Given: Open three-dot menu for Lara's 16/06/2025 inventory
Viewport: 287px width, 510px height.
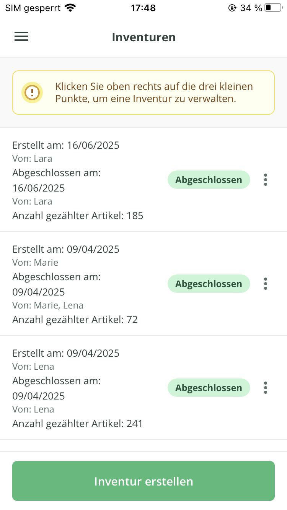Looking at the screenshot, I should pos(266,180).
